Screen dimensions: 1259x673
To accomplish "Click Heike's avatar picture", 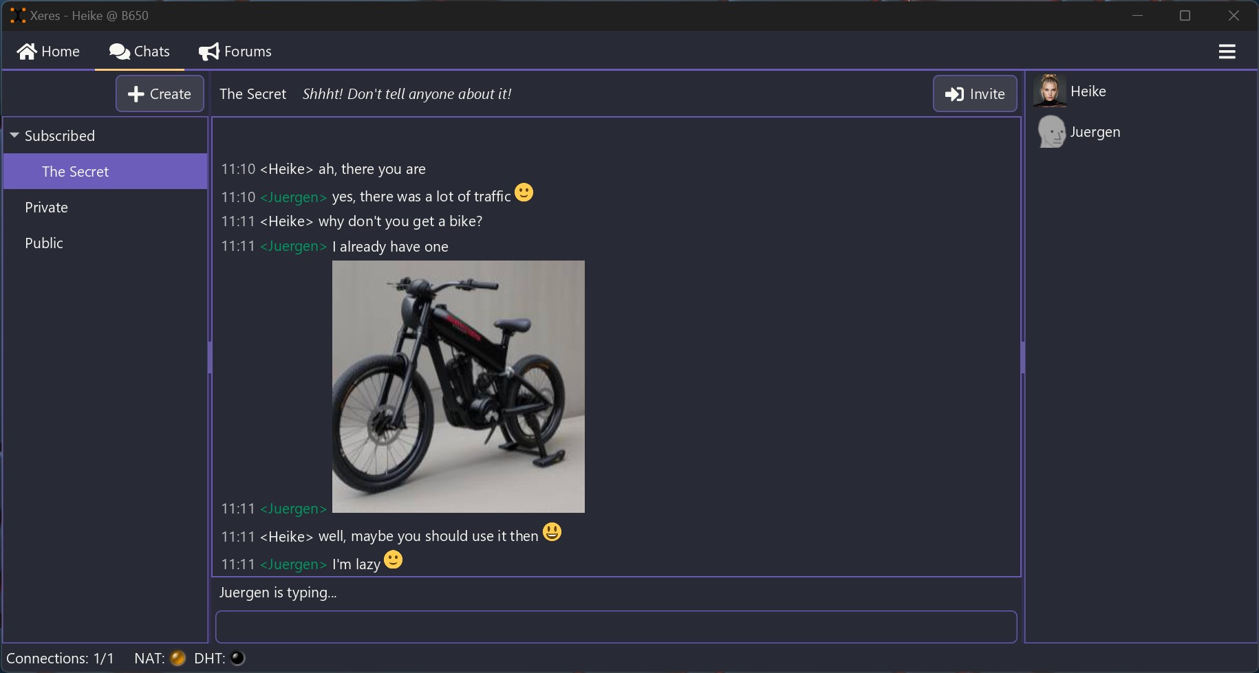I will [x=1050, y=91].
